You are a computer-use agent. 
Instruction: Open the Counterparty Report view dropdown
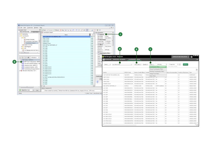pos(94,32)
